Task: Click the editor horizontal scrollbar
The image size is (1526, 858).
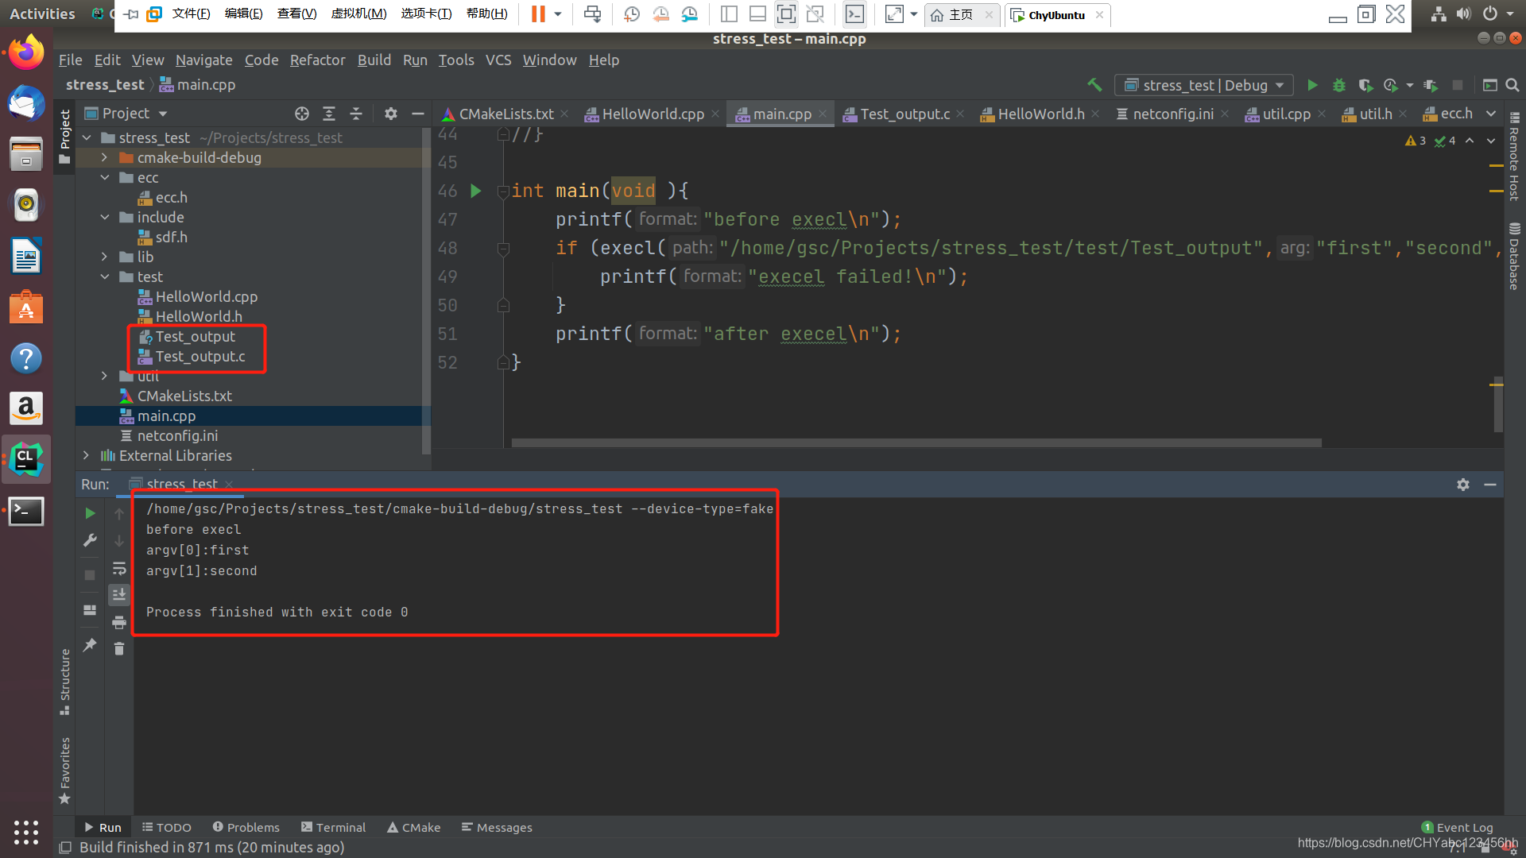Action: pyautogui.click(x=916, y=443)
